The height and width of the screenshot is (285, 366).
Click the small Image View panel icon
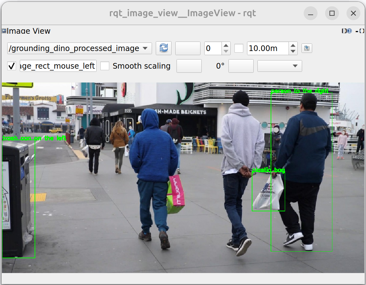click(4, 31)
